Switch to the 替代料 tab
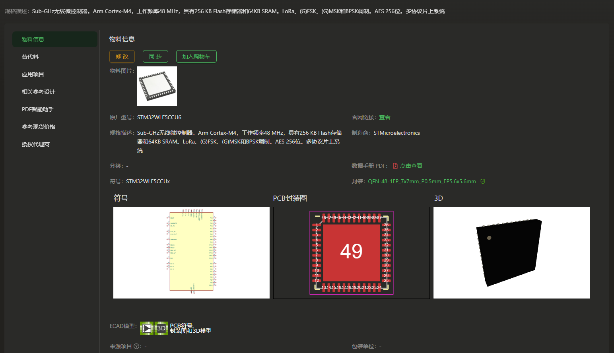 30,57
